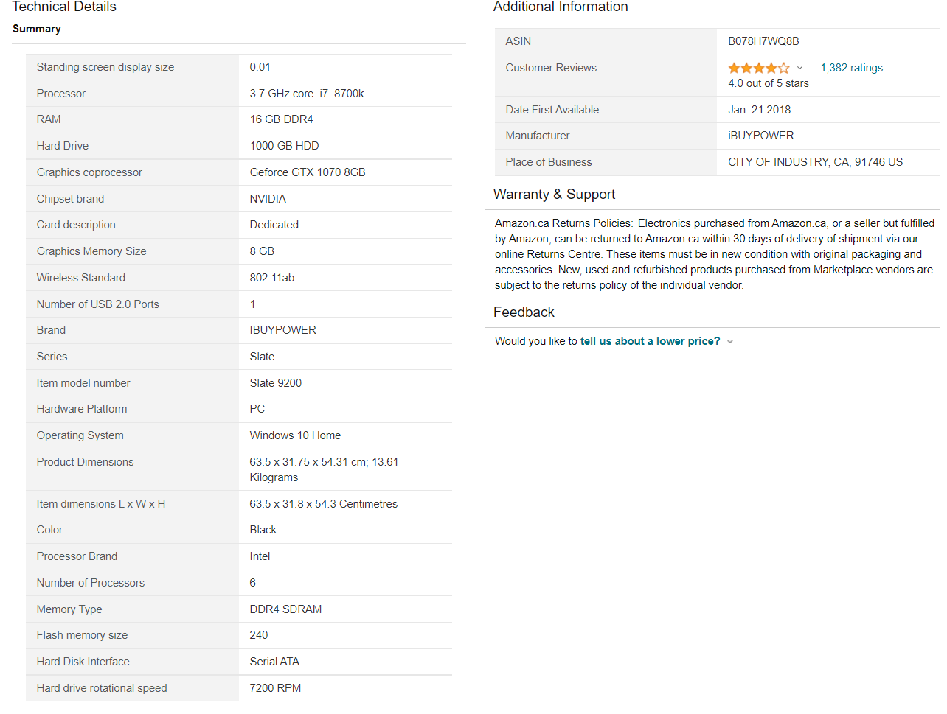Viewport: 947px width, 714px height.
Task: Expand the star rating breakdown chevron
Action: 799,68
